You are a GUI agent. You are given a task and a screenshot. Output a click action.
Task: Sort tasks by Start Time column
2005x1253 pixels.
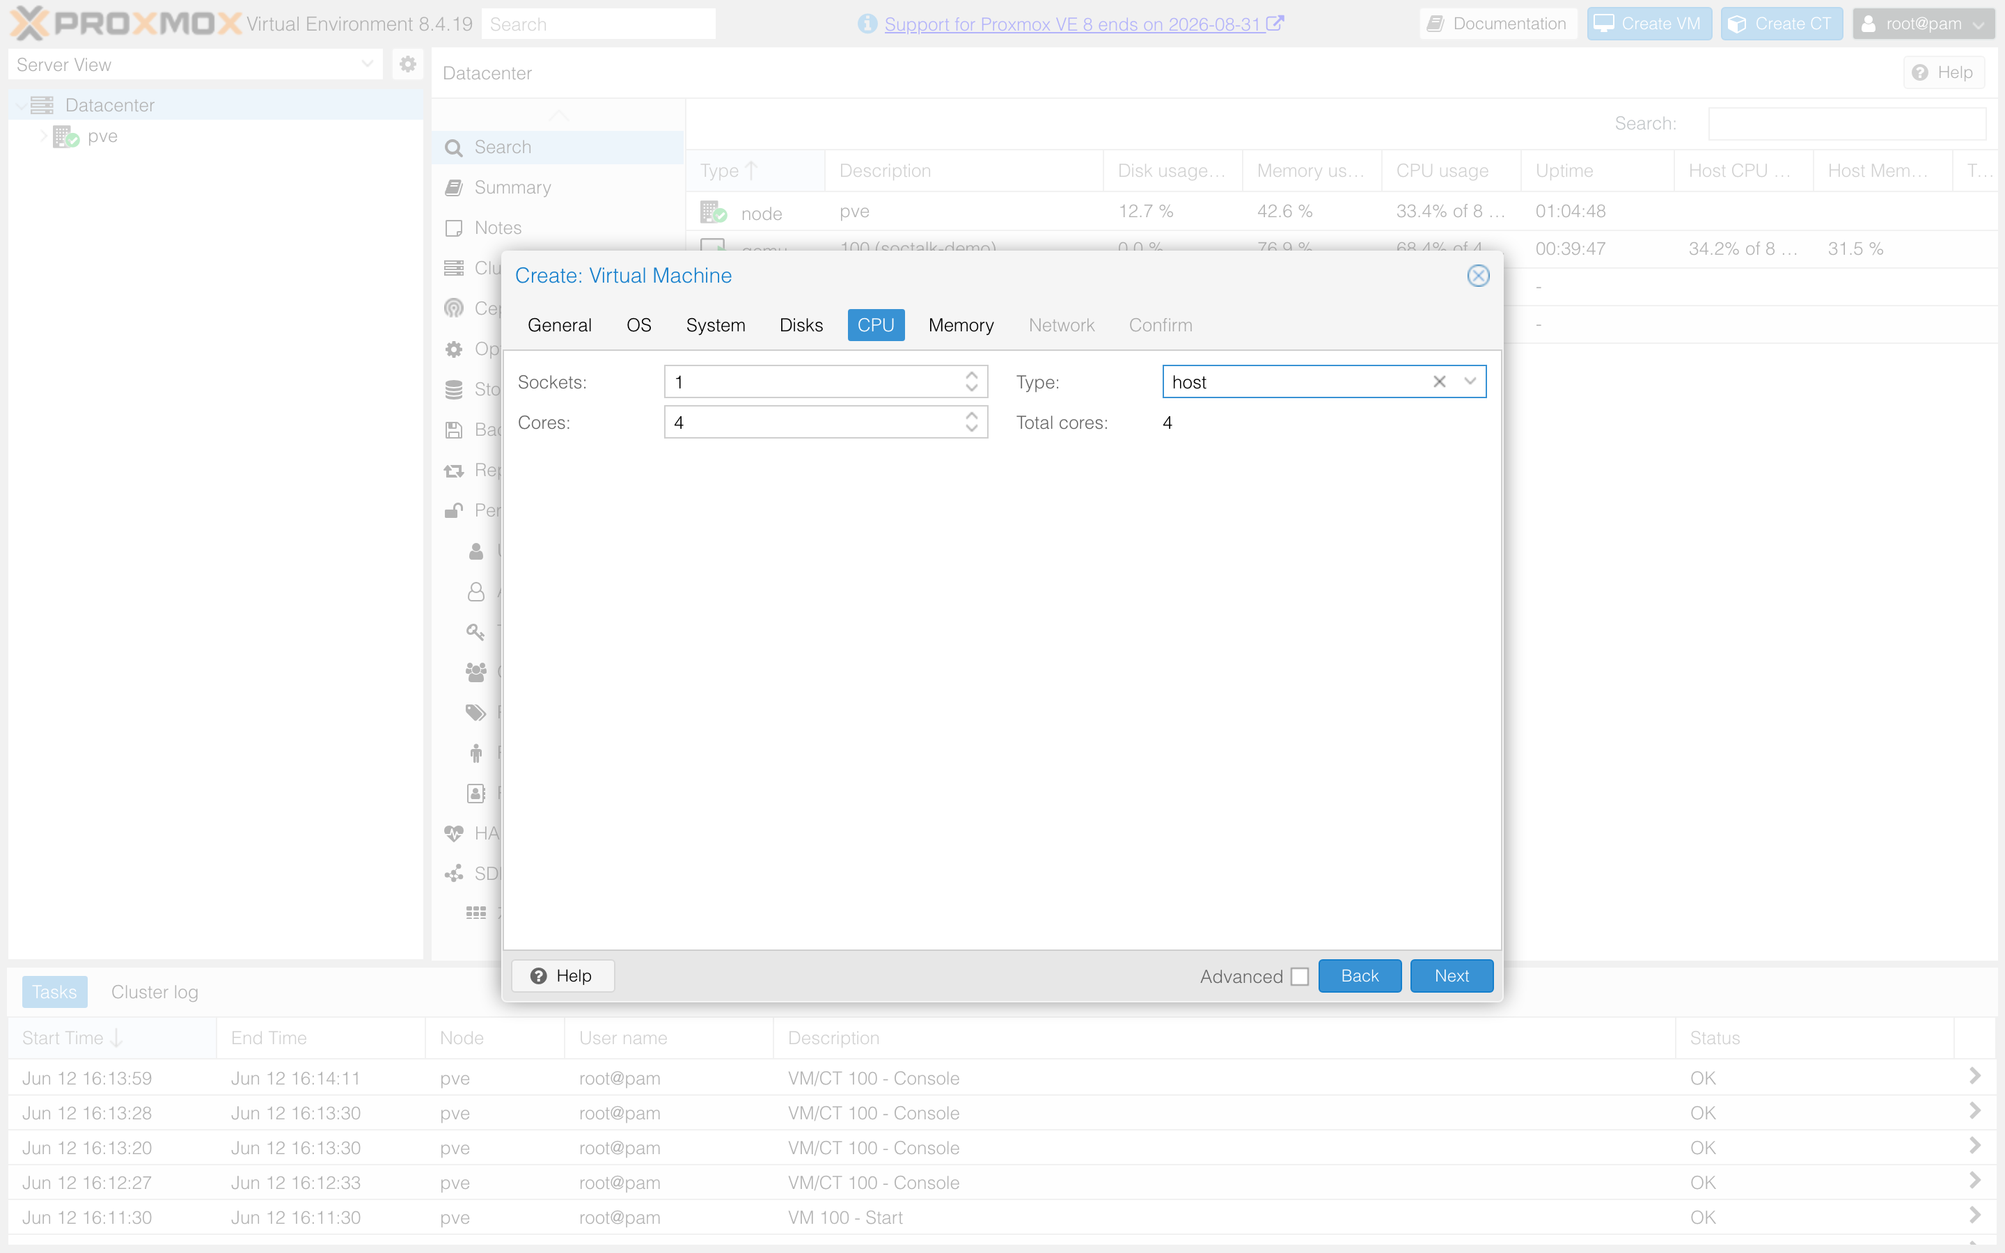pos(112,1037)
